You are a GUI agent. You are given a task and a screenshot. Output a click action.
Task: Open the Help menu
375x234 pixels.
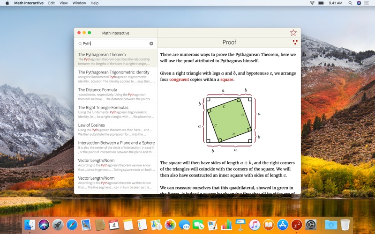pyautogui.click(x=95, y=3)
